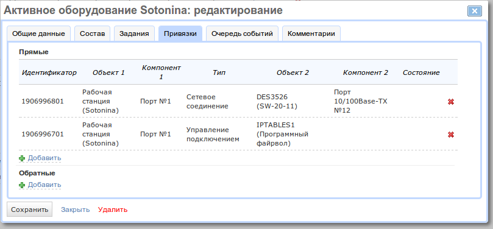Click the Сохранить button
Viewport: 493px width, 229px height.
29,210
